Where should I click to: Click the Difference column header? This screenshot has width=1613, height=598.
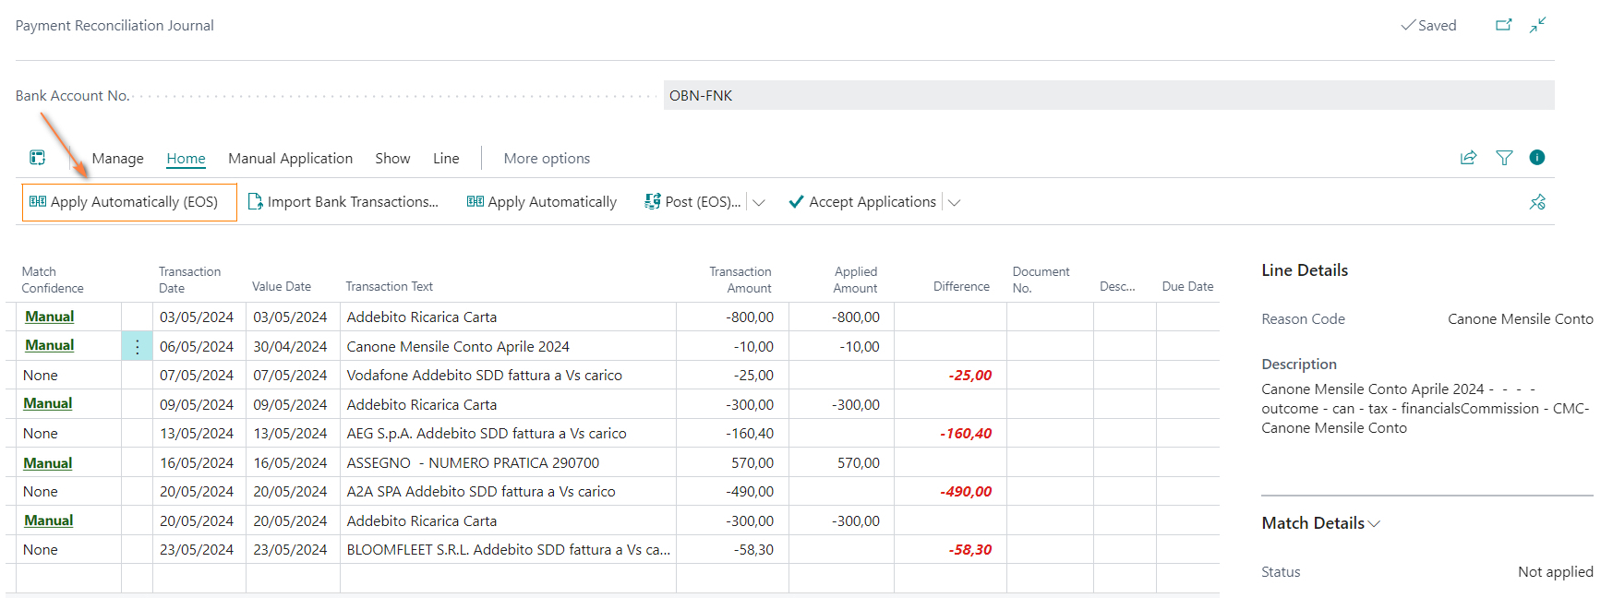(x=961, y=287)
